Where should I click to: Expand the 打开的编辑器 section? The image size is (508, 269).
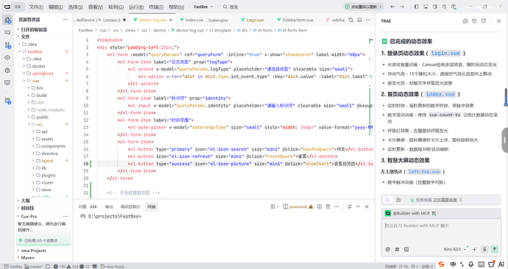[43, 29]
